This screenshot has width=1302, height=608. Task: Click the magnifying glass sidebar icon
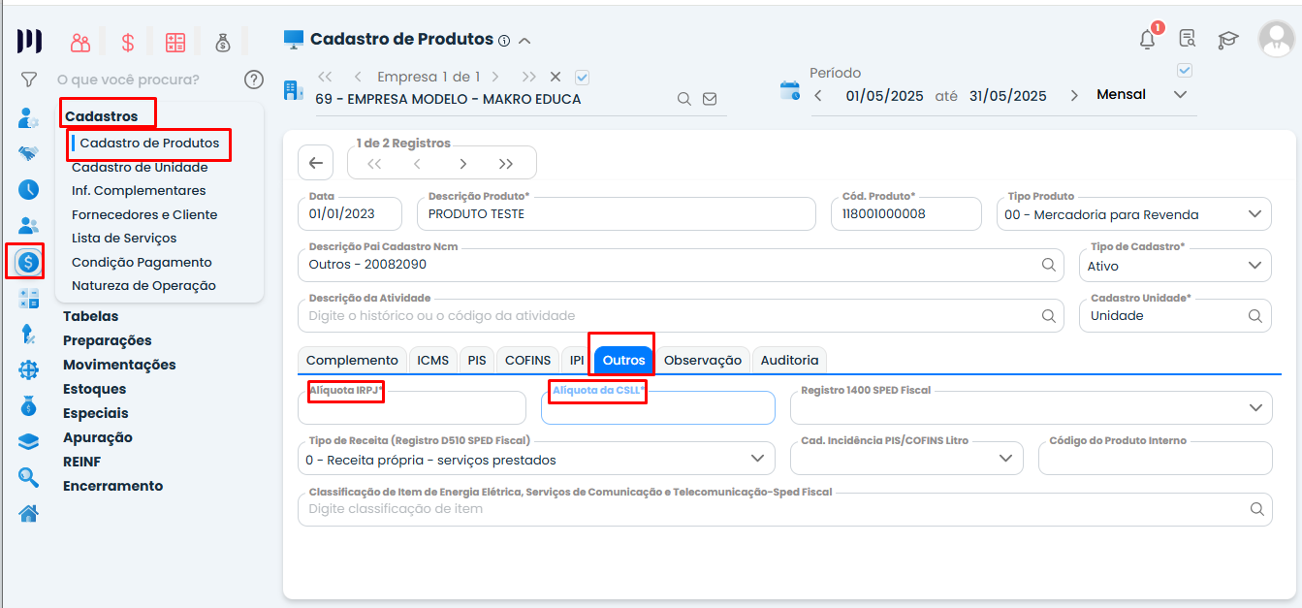(29, 477)
